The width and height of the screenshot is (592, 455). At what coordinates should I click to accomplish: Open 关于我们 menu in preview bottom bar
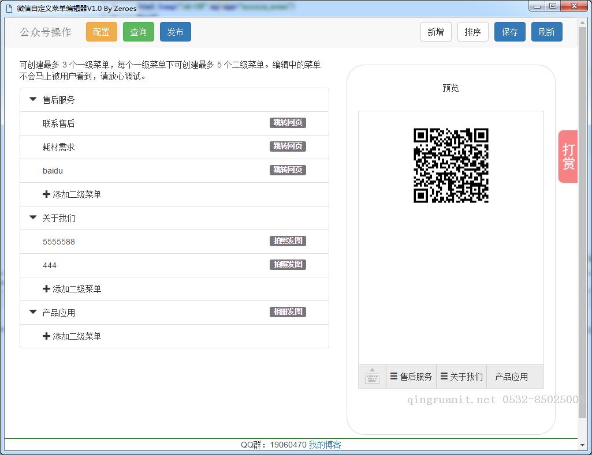[x=461, y=377]
